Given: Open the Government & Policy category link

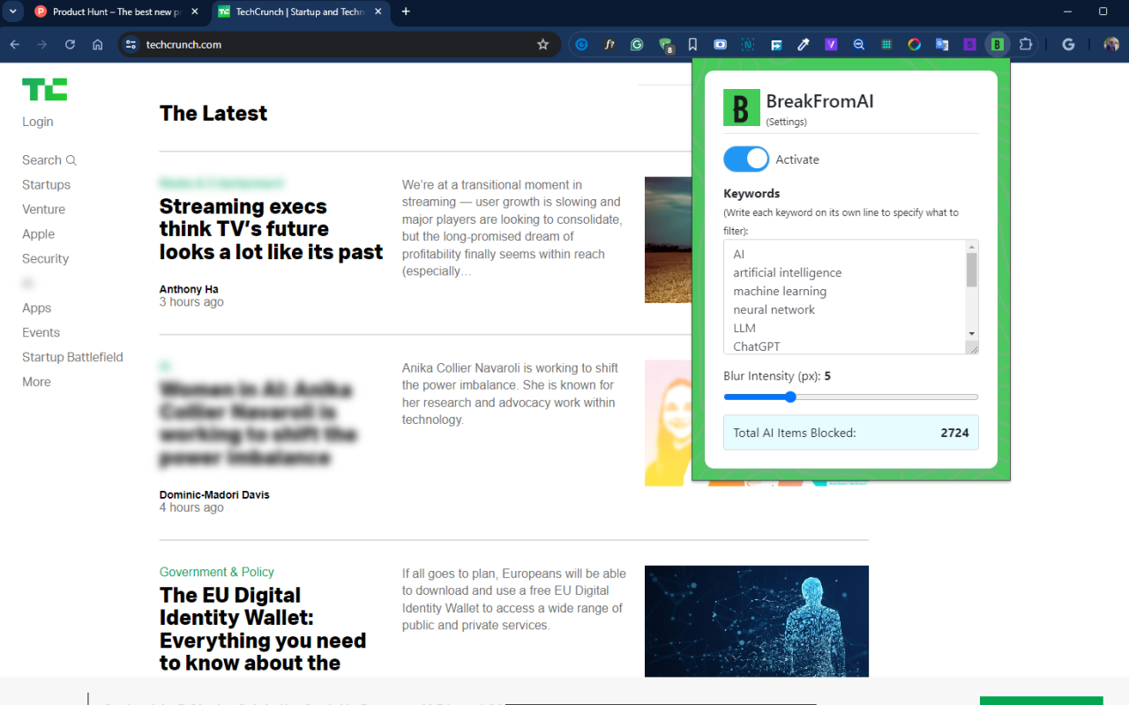Looking at the screenshot, I should pyautogui.click(x=217, y=572).
